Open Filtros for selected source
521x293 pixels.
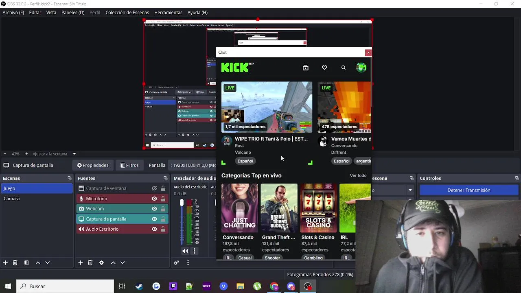(x=130, y=165)
